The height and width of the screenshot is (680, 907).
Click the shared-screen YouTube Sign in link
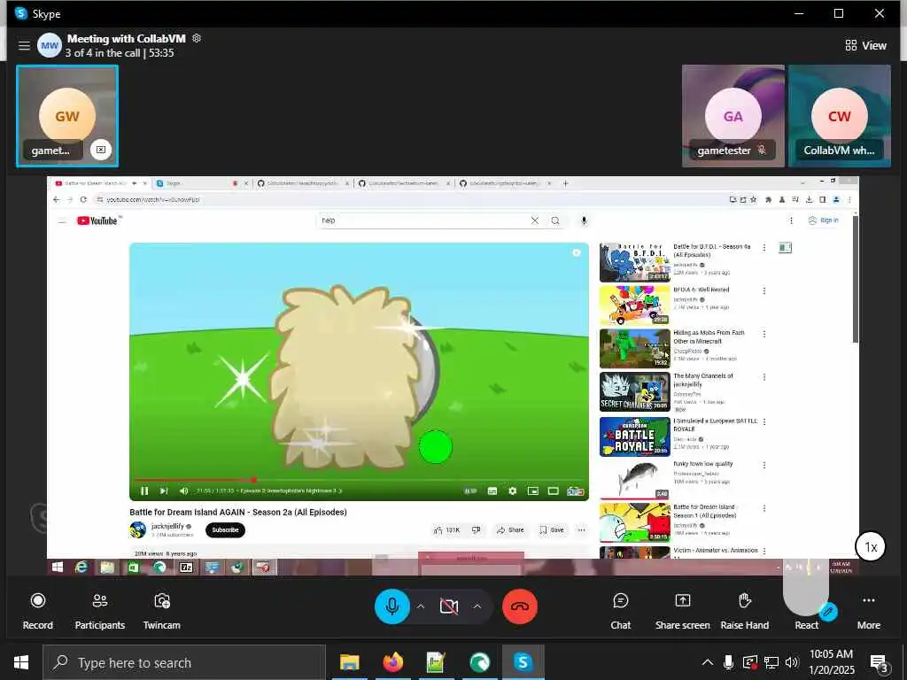[823, 220]
